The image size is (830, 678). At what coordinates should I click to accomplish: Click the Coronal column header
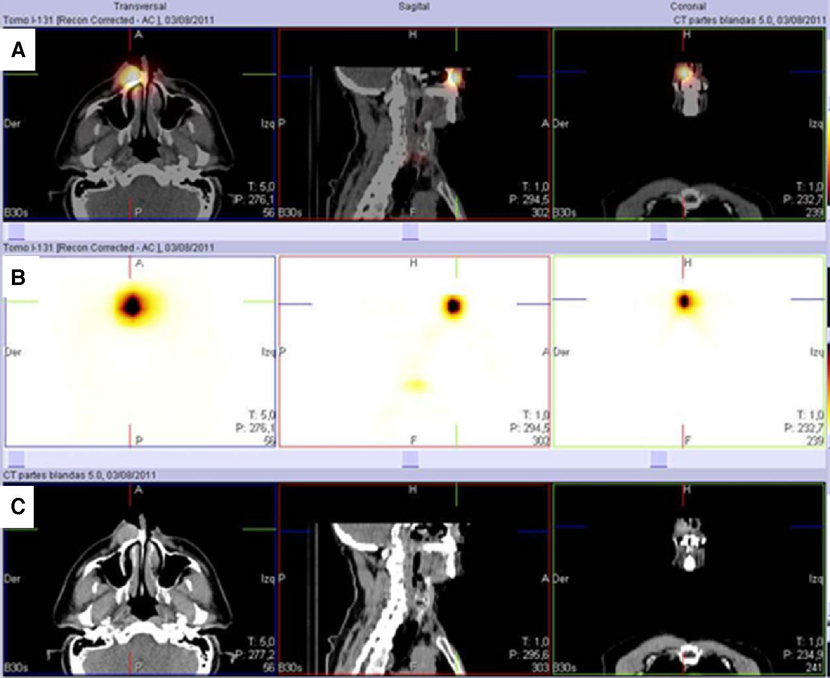click(688, 7)
